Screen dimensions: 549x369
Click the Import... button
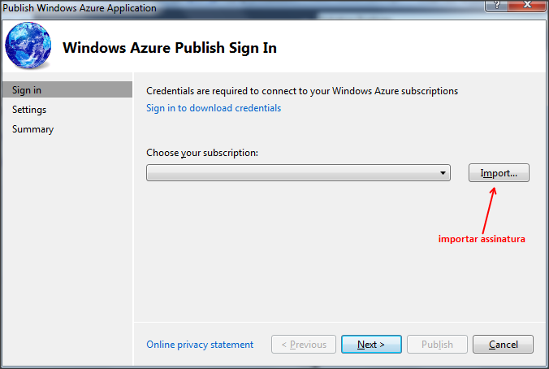(499, 173)
